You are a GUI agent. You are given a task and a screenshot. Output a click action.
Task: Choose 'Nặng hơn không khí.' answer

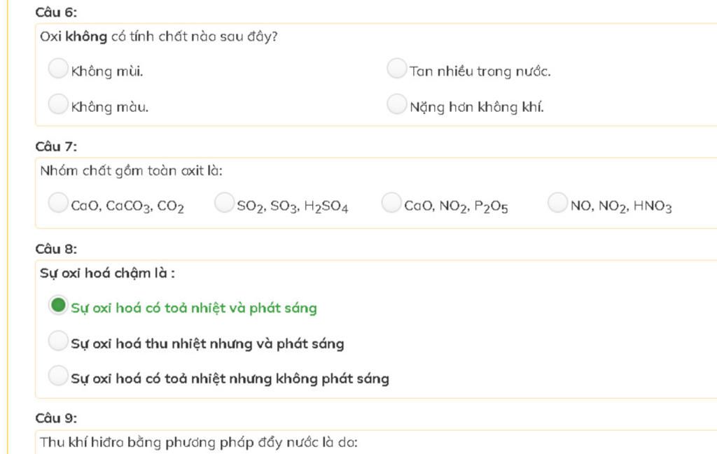coord(396,104)
